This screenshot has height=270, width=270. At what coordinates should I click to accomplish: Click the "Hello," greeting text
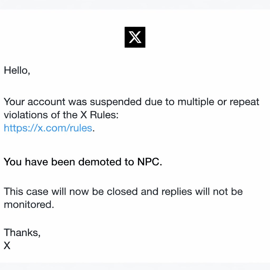(x=17, y=70)
